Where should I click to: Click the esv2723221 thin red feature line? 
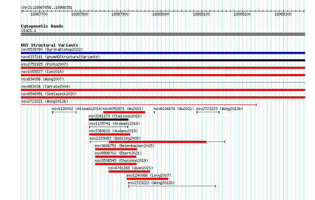[139, 105]
